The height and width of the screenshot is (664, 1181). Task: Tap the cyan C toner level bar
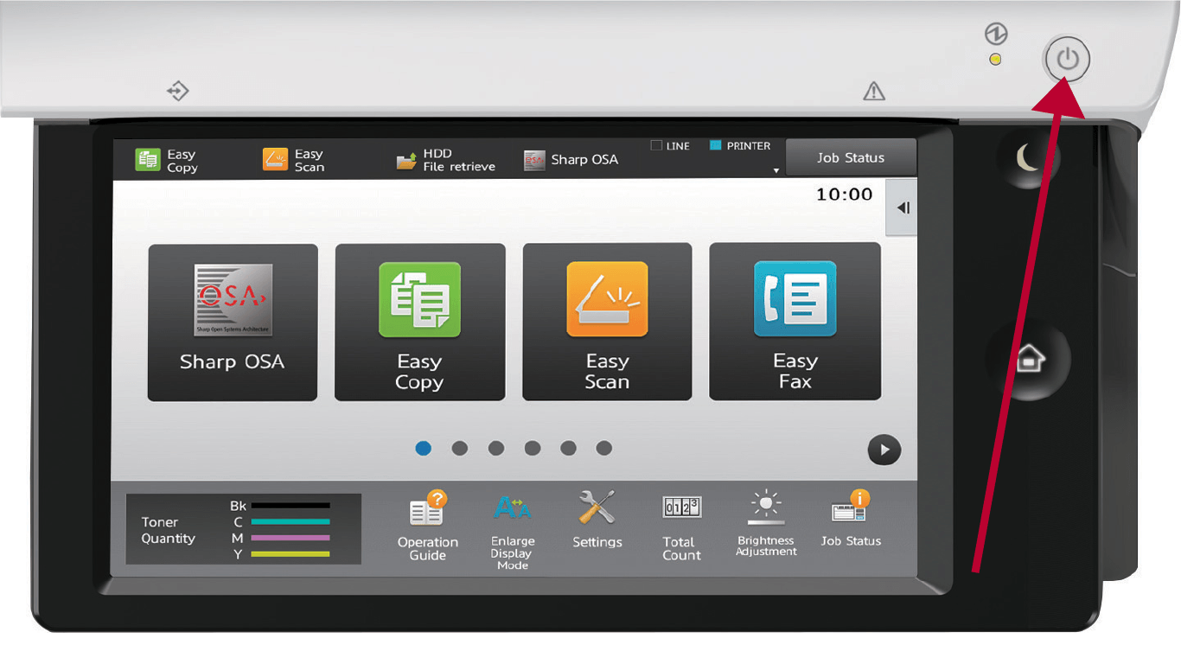pos(290,521)
